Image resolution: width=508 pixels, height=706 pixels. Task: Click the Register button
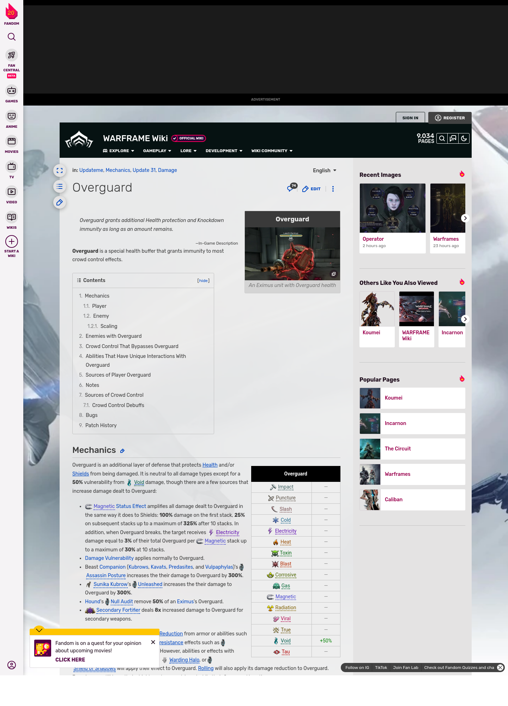pos(450,118)
